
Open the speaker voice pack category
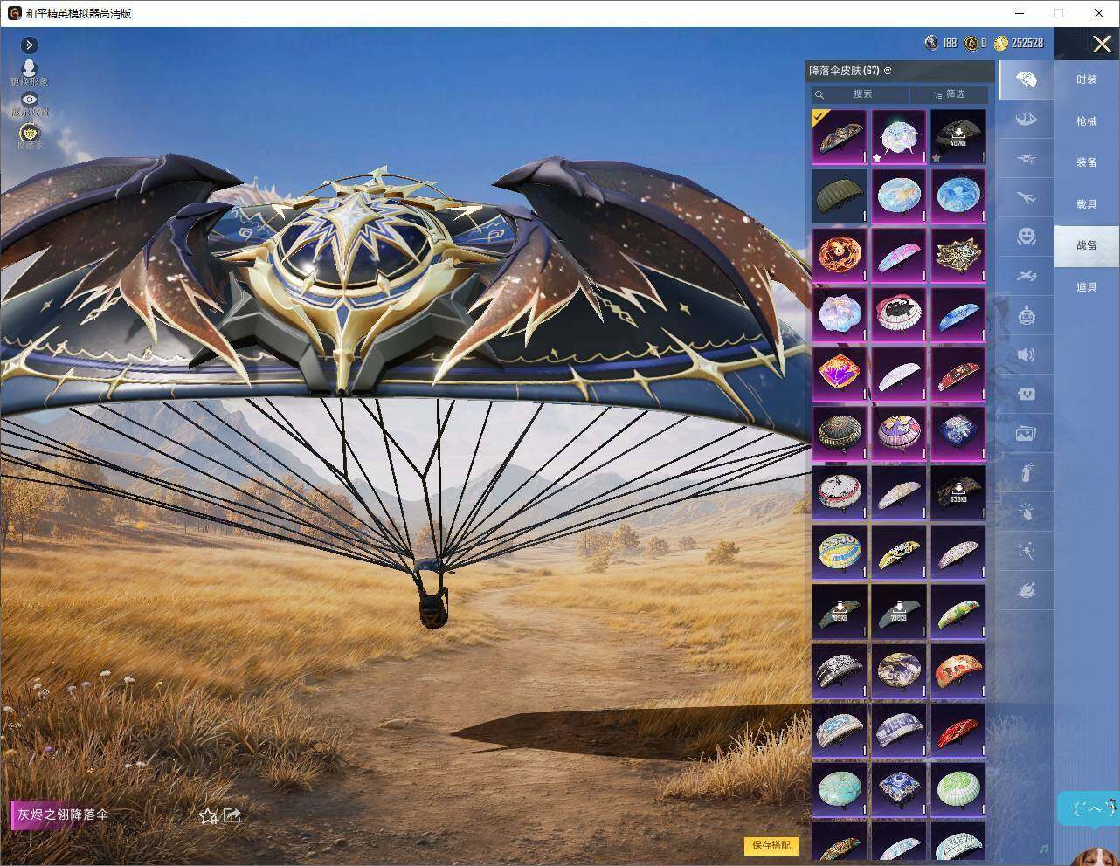coord(1026,354)
